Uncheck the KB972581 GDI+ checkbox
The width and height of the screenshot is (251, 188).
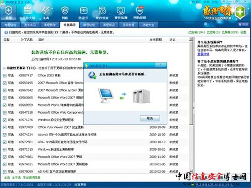click(5, 142)
